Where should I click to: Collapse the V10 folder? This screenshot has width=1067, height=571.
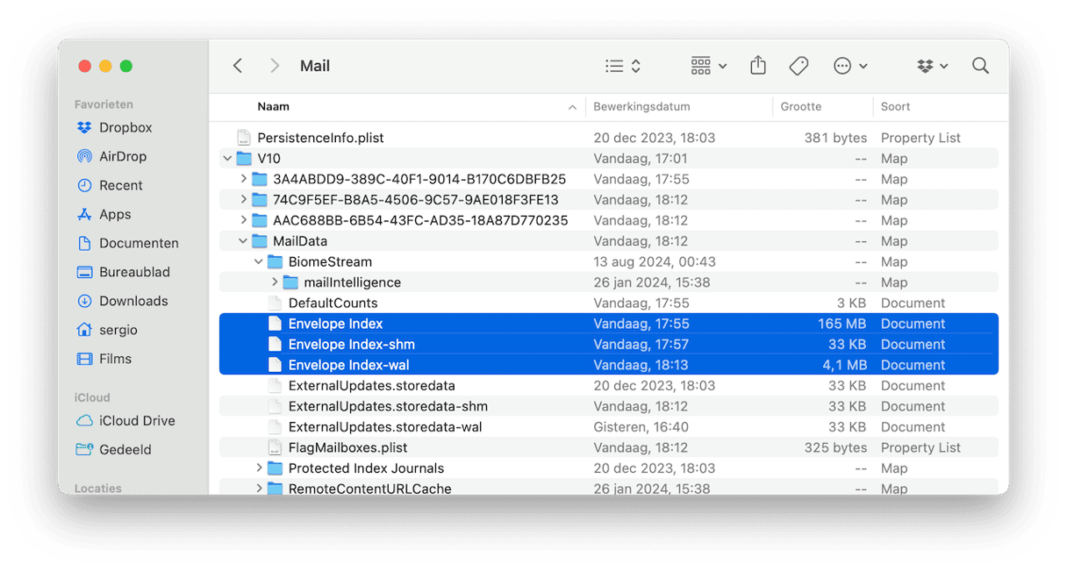pos(227,159)
